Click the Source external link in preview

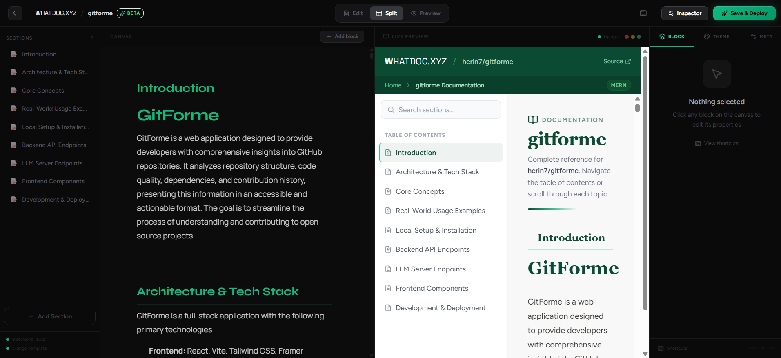617,61
